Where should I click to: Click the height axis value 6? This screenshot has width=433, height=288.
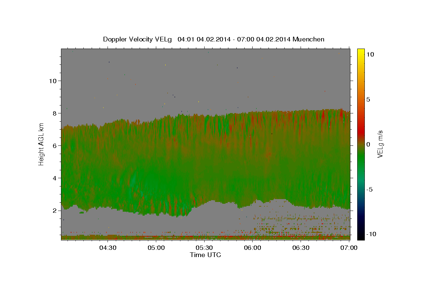pos(54,145)
